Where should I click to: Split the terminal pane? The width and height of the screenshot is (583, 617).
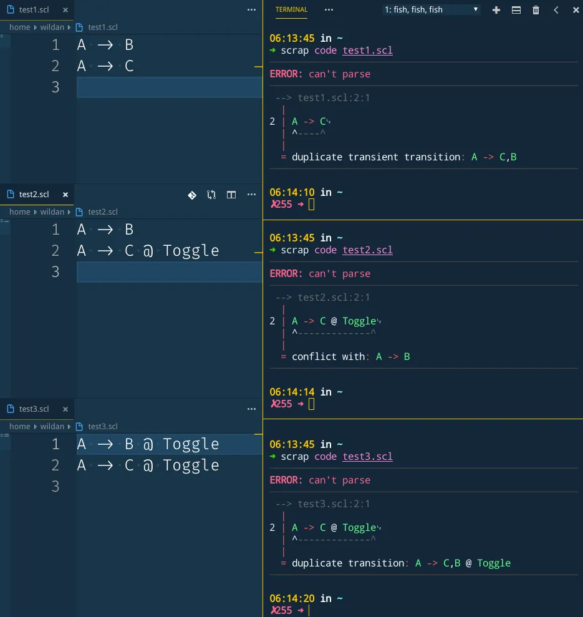[516, 10]
